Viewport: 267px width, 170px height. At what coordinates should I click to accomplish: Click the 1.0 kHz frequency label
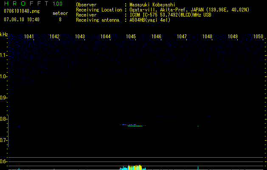tap(3, 76)
